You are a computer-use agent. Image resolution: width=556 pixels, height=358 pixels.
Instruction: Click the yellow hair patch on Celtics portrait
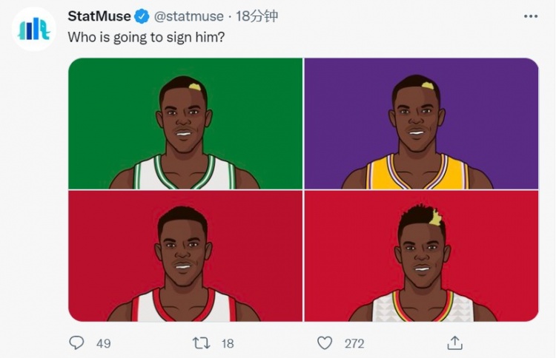click(195, 87)
